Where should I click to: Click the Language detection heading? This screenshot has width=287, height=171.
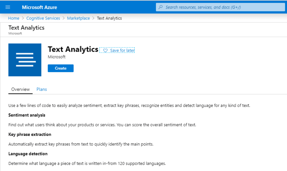28,154
